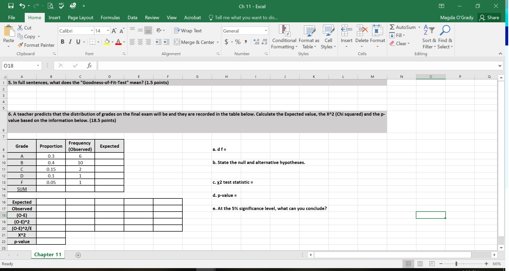Align text to the left

click(132, 42)
